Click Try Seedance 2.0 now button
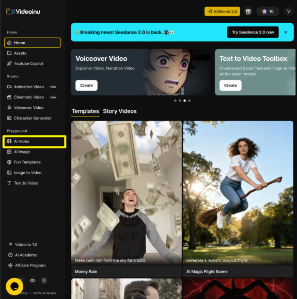 point(253,32)
